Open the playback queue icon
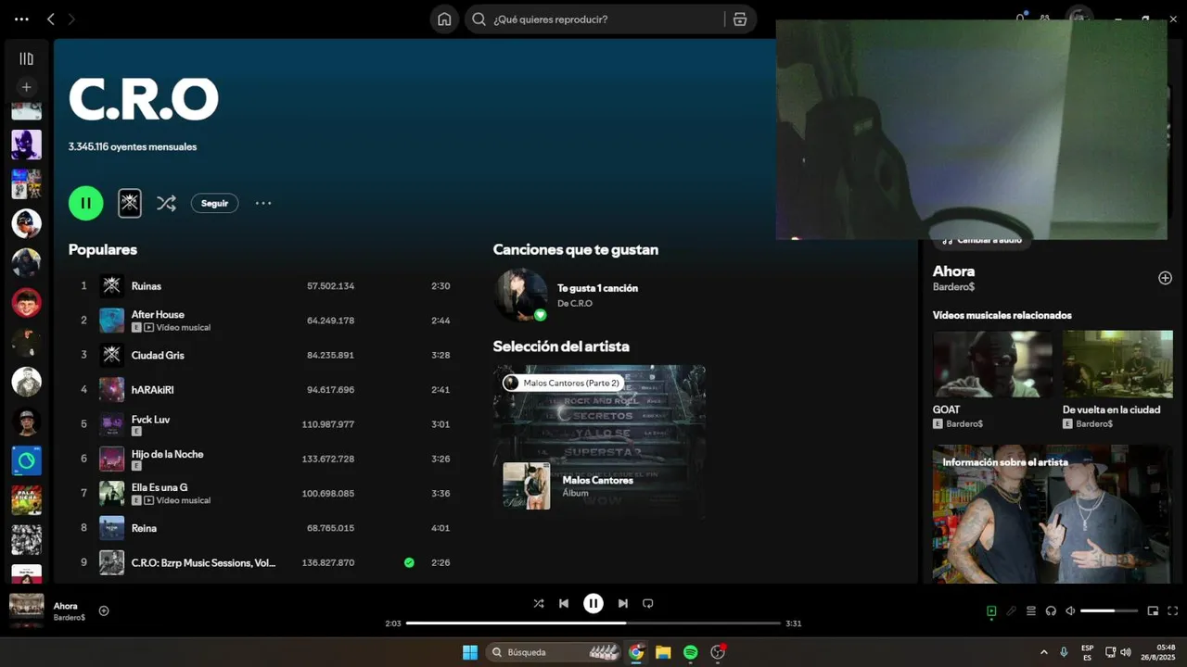 point(1031,610)
